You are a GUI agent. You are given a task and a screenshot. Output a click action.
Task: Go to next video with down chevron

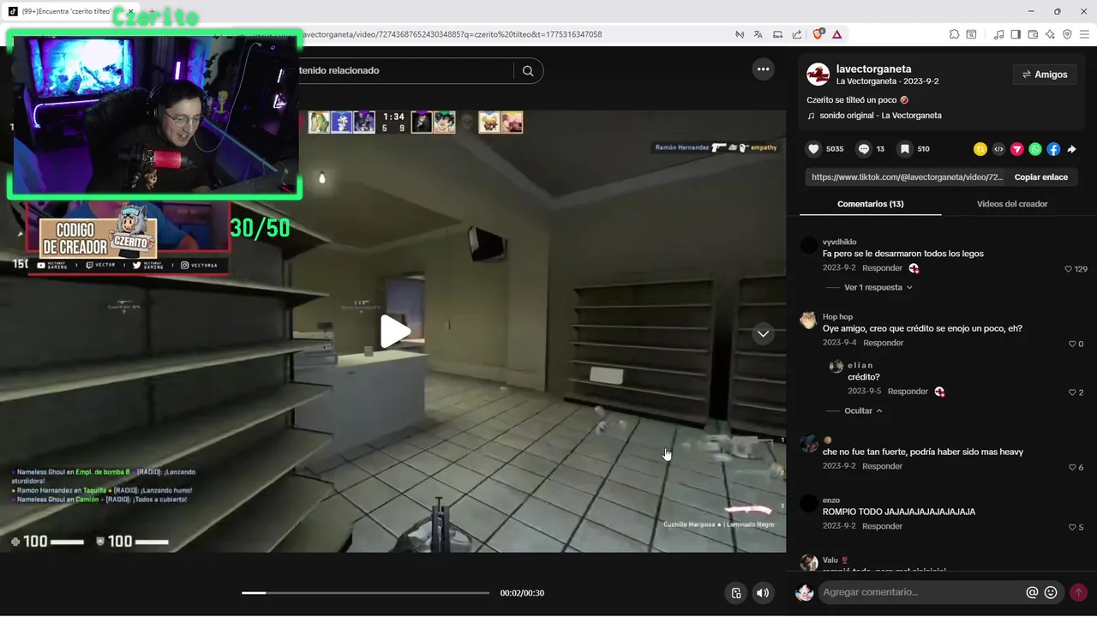pyautogui.click(x=763, y=334)
